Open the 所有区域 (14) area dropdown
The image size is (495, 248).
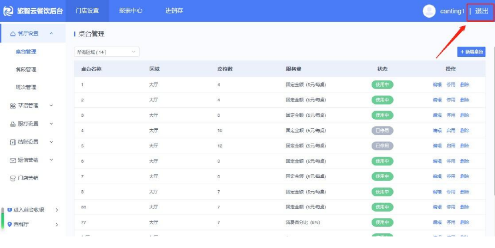[x=107, y=52]
